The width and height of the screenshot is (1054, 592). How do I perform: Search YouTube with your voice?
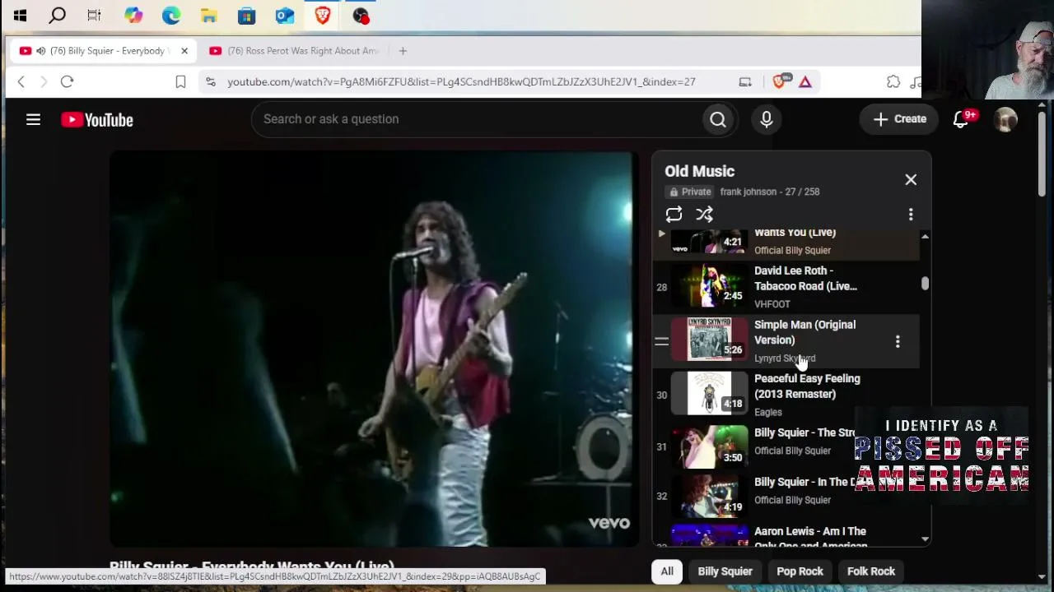(x=767, y=120)
